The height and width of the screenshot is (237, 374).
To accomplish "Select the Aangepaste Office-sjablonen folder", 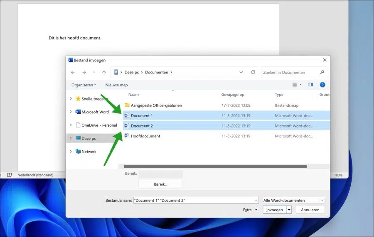I will [x=156, y=105].
